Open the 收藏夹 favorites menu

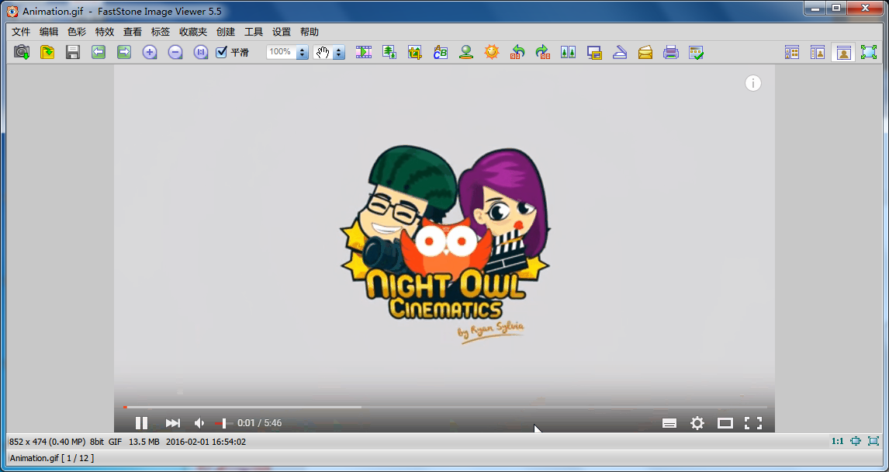193,32
